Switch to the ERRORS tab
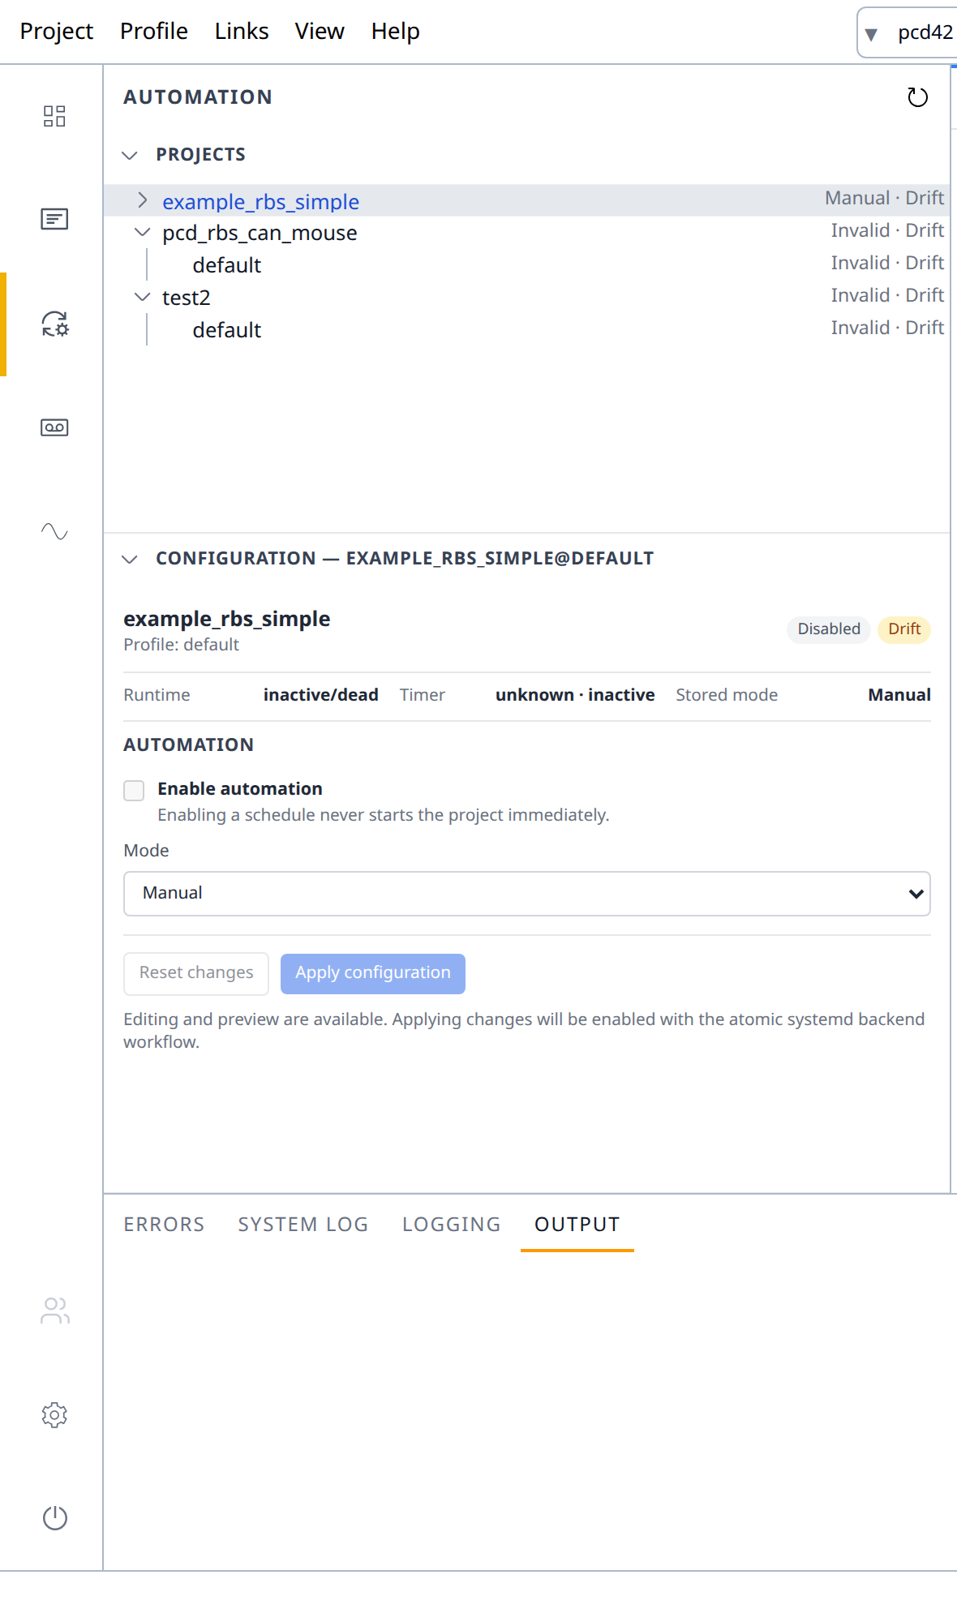 pos(164,1225)
